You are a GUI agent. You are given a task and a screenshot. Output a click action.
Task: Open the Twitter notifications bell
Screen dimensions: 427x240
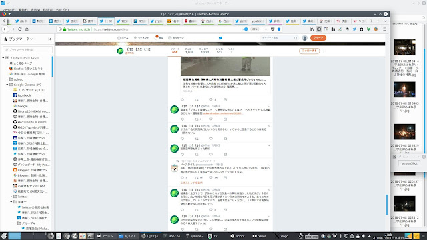click(x=159, y=38)
